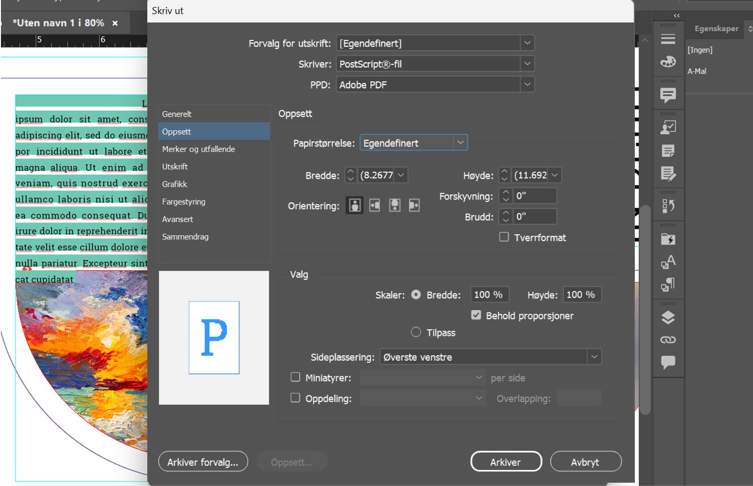Go to the Grafikk section
753x486 pixels.
[x=214, y=184]
